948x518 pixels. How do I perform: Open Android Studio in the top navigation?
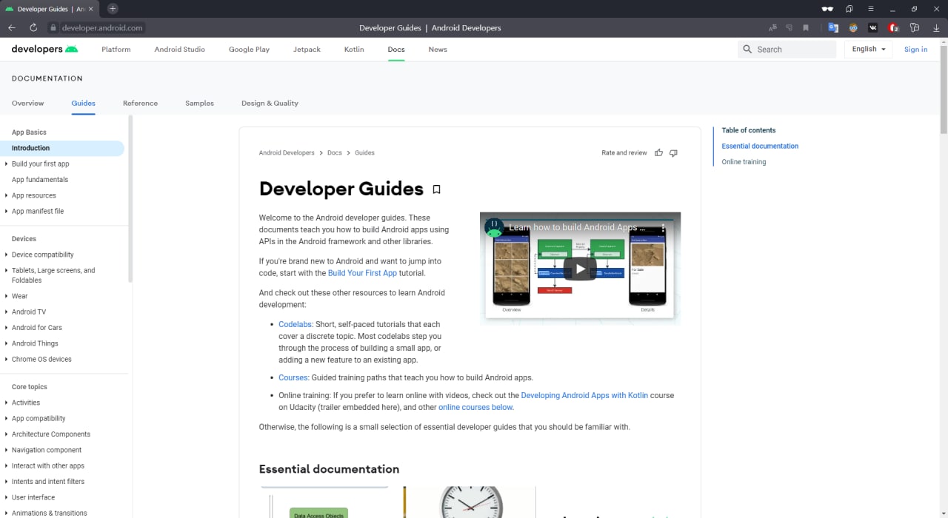[180, 50]
